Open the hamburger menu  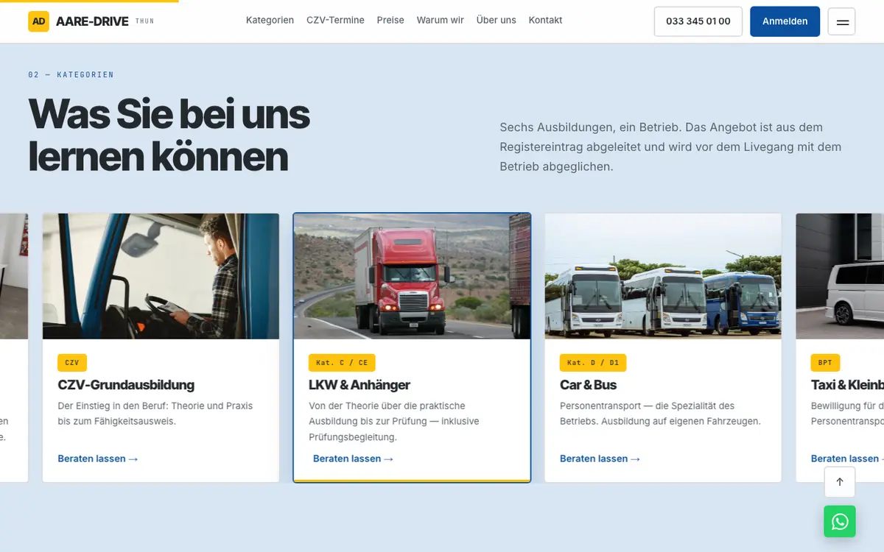pyautogui.click(x=842, y=22)
